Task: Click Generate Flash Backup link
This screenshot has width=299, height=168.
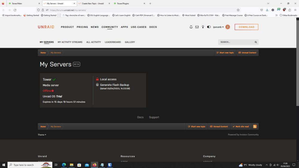Action: point(115,85)
